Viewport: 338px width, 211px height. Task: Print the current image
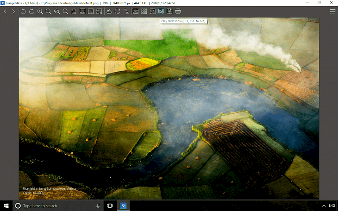click(x=178, y=12)
